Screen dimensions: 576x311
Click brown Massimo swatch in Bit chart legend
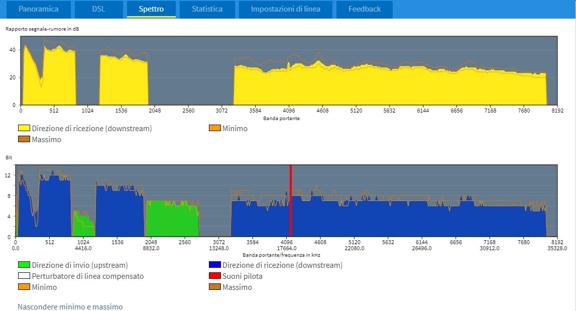214,287
